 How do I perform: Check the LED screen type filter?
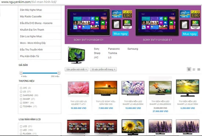pyautogui.click(x=21, y=130)
